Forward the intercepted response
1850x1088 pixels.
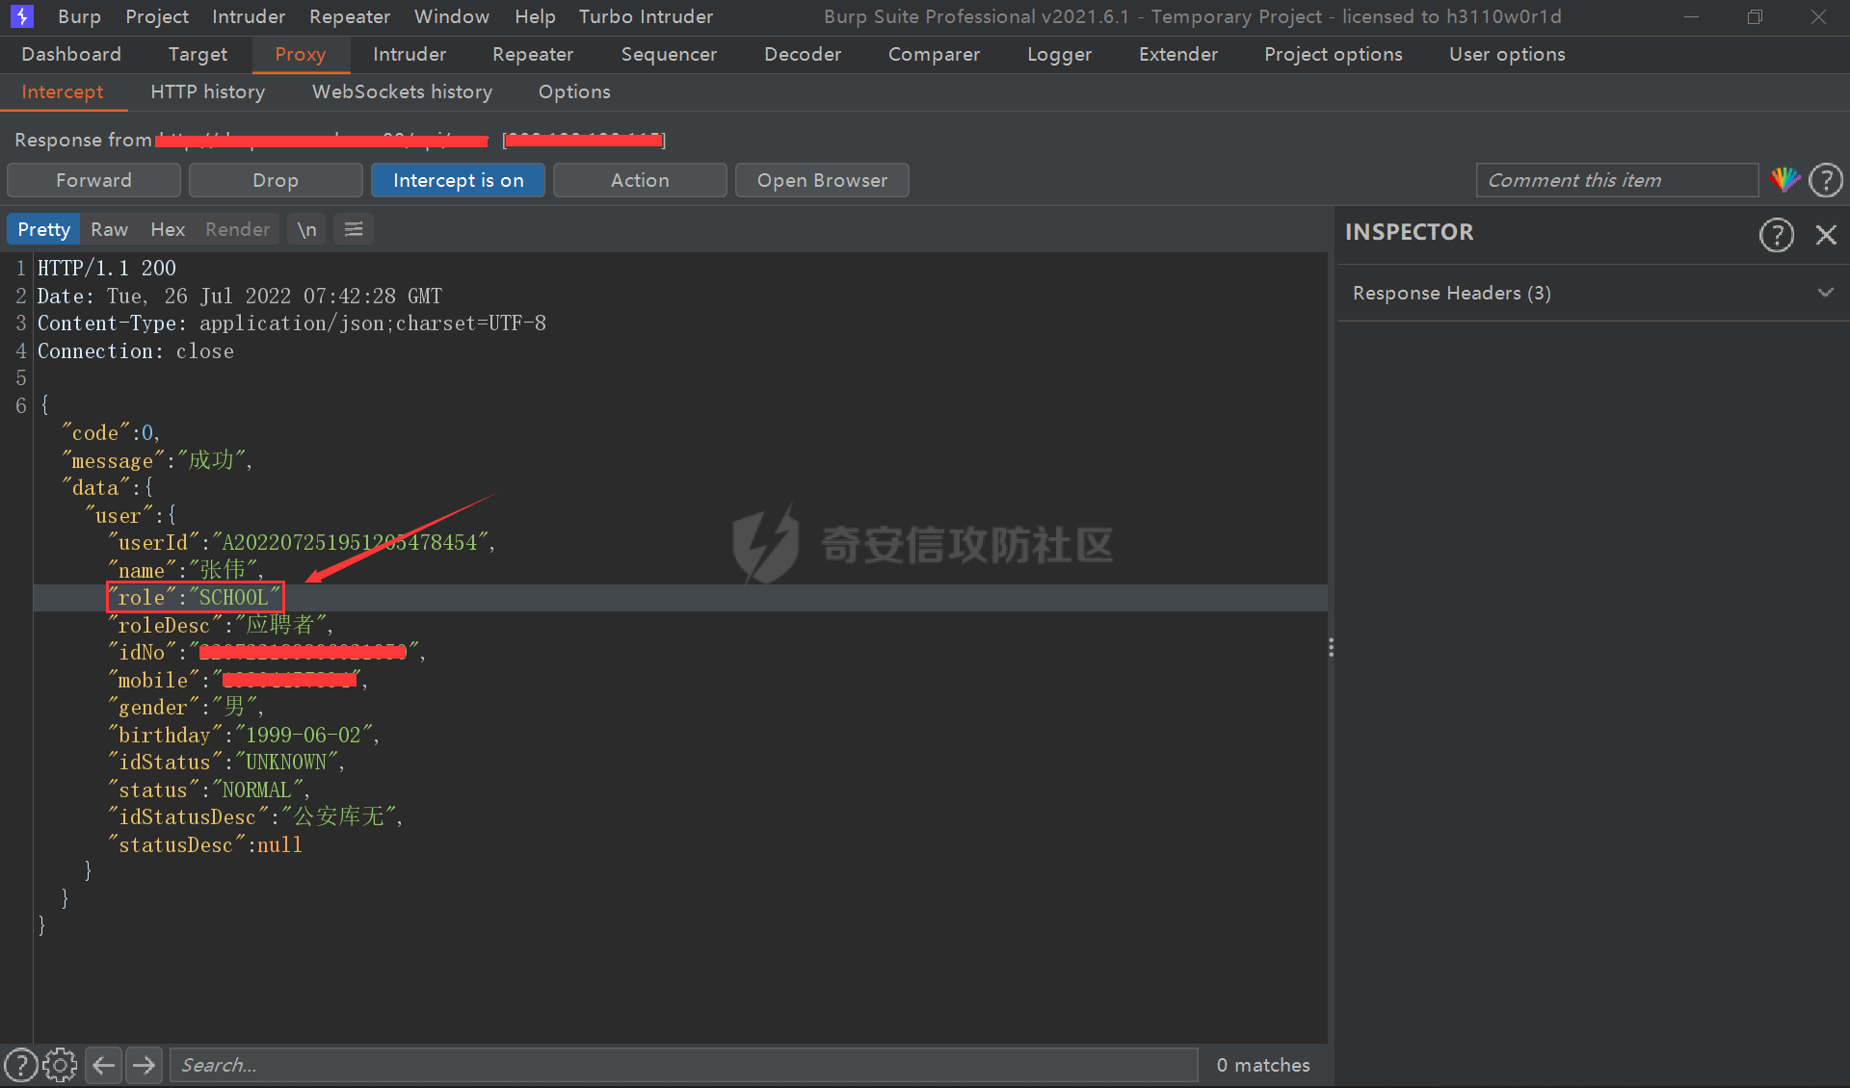click(x=93, y=180)
